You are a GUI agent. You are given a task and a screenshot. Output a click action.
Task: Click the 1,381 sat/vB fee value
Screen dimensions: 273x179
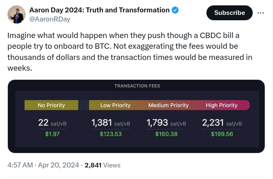point(111,123)
